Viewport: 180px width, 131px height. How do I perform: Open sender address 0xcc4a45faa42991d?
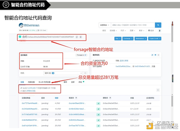[x=77, y=103]
